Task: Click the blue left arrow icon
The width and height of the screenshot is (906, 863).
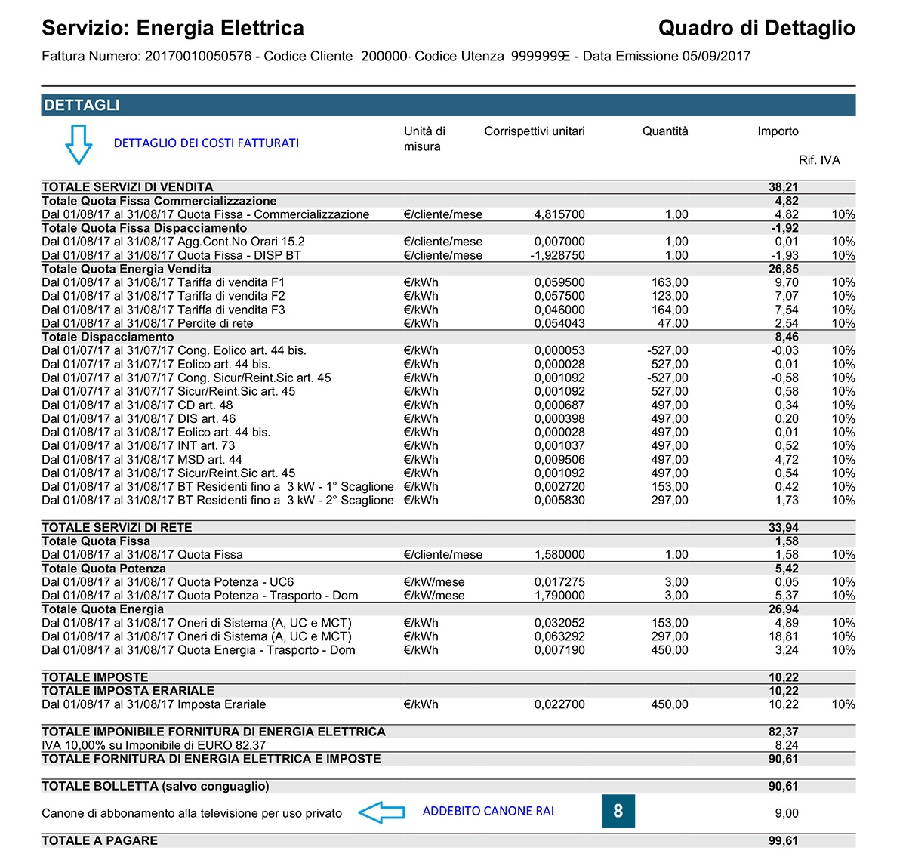Action: click(x=381, y=812)
